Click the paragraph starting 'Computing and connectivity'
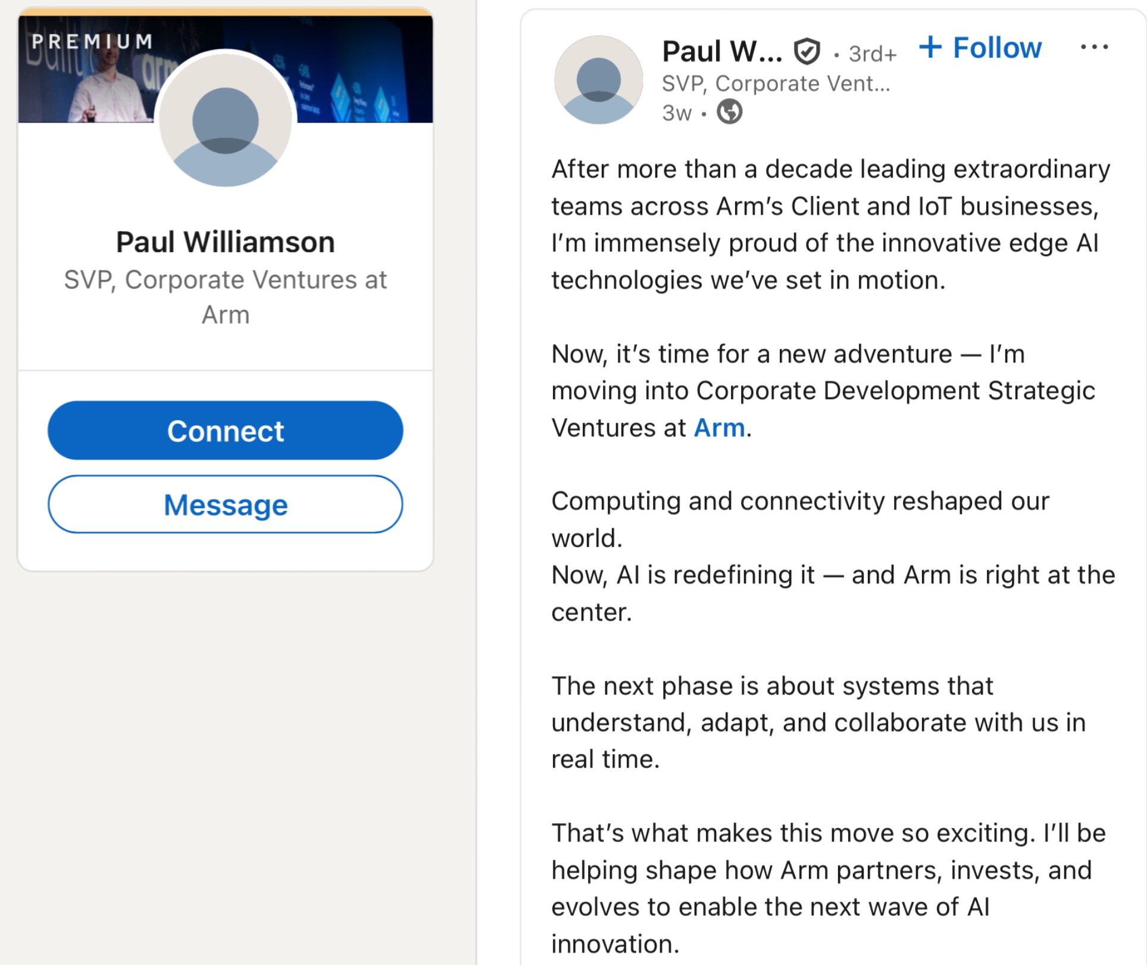 pyautogui.click(x=833, y=556)
